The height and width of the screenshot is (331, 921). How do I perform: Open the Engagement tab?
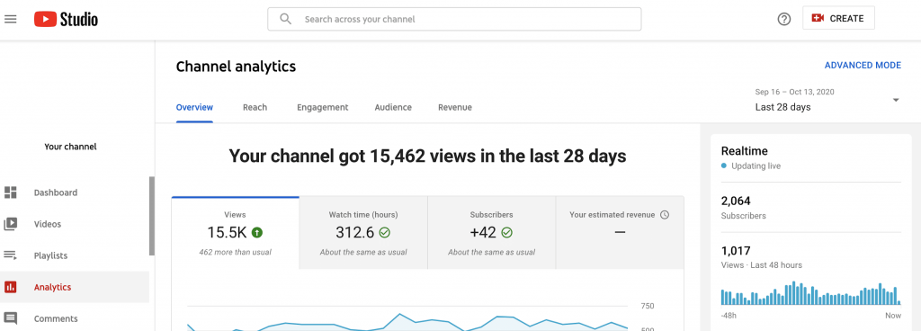[323, 107]
